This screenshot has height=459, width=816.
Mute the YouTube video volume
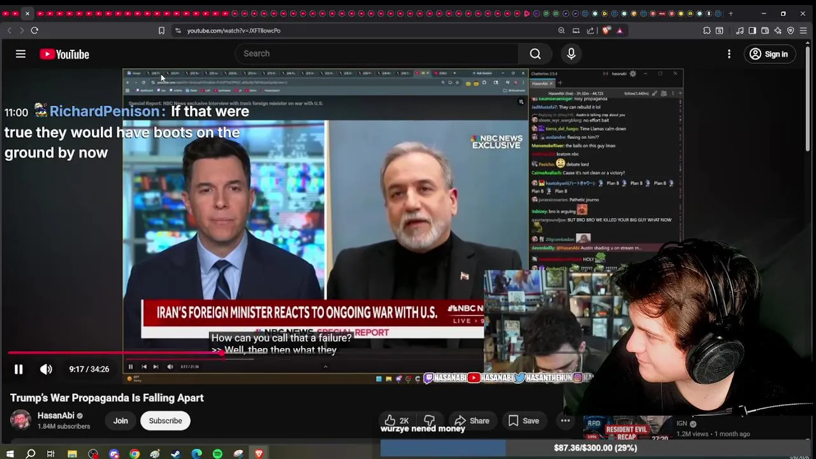46,369
